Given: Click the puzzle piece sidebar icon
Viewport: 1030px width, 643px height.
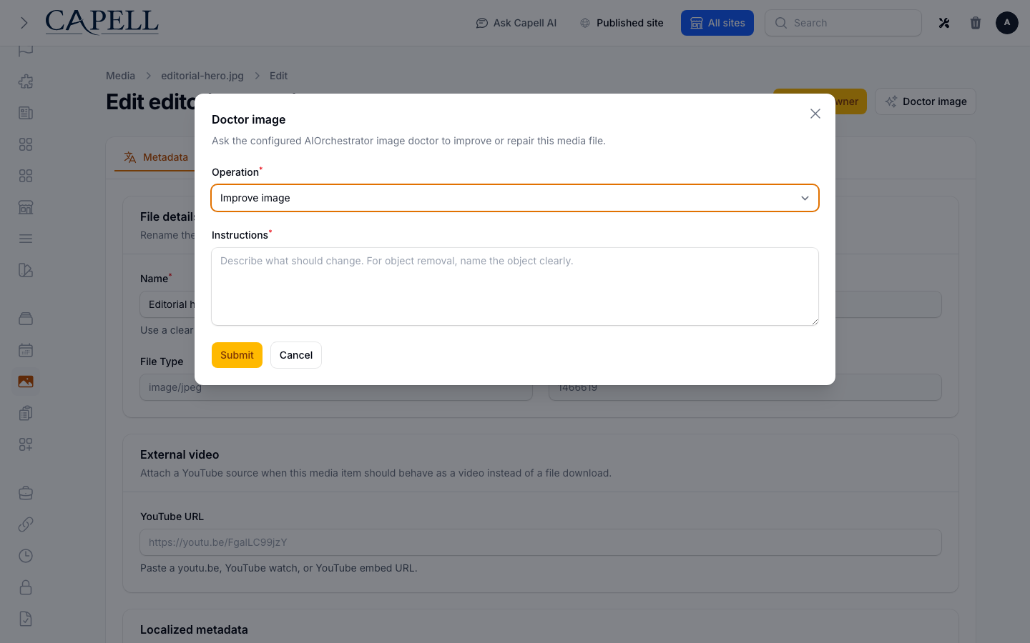Looking at the screenshot, I should (x=26, y=81).
